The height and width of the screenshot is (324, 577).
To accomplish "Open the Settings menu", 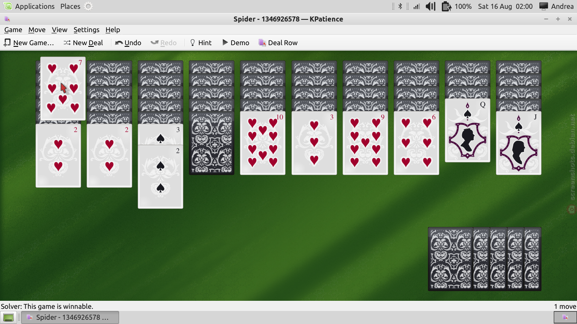I will click(86, 30).
